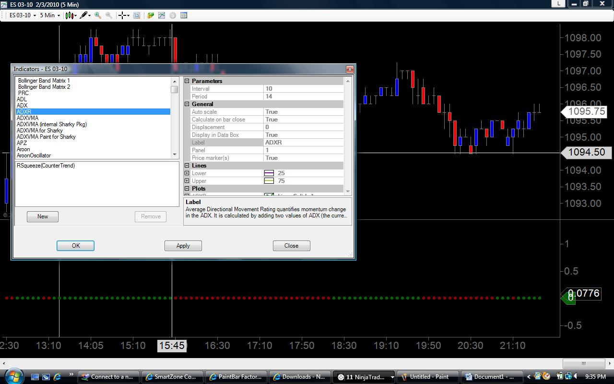
Task: Click the horizontal chart scrollbar thumb
Action: coord(583,363)
